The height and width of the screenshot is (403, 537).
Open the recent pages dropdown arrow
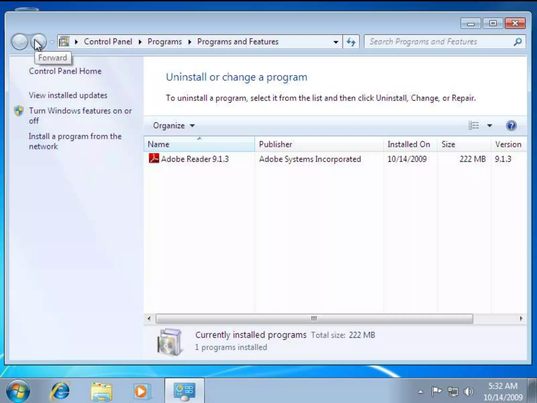point(52,42)
